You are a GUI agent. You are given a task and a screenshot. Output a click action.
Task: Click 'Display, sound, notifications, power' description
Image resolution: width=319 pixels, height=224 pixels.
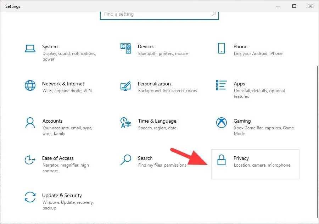(x=69, y=56)
